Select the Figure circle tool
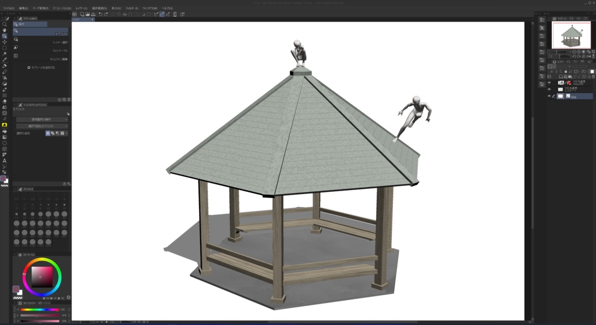 (x=5, y=143)
